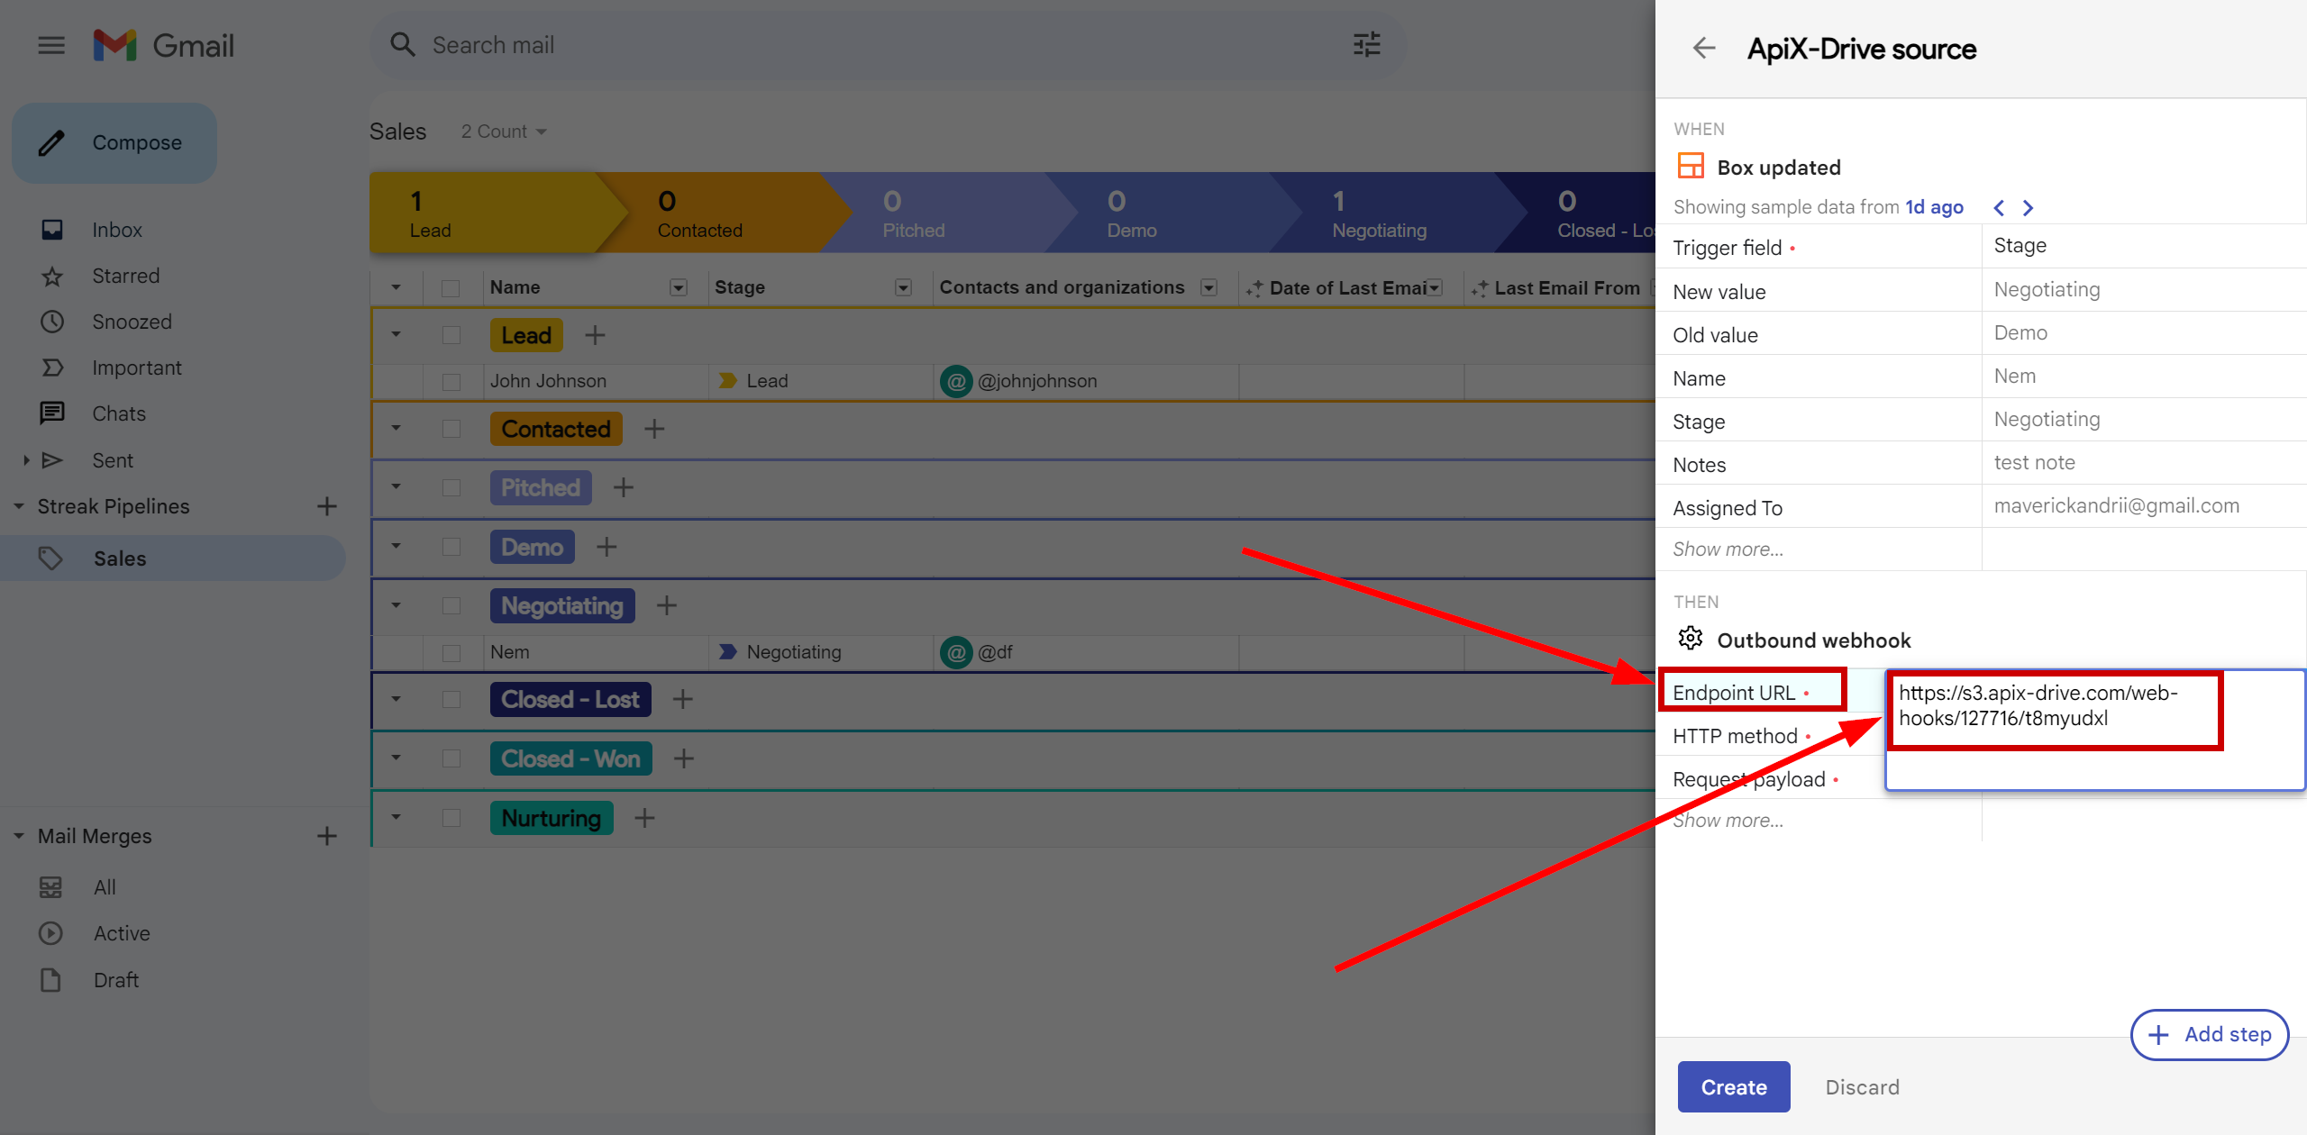Open the Snoozed folder

[132, 322]
